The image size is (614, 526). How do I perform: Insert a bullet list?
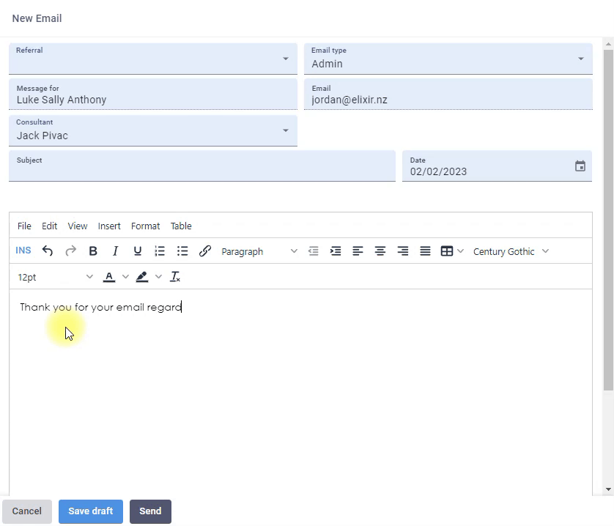pos(182,251)
